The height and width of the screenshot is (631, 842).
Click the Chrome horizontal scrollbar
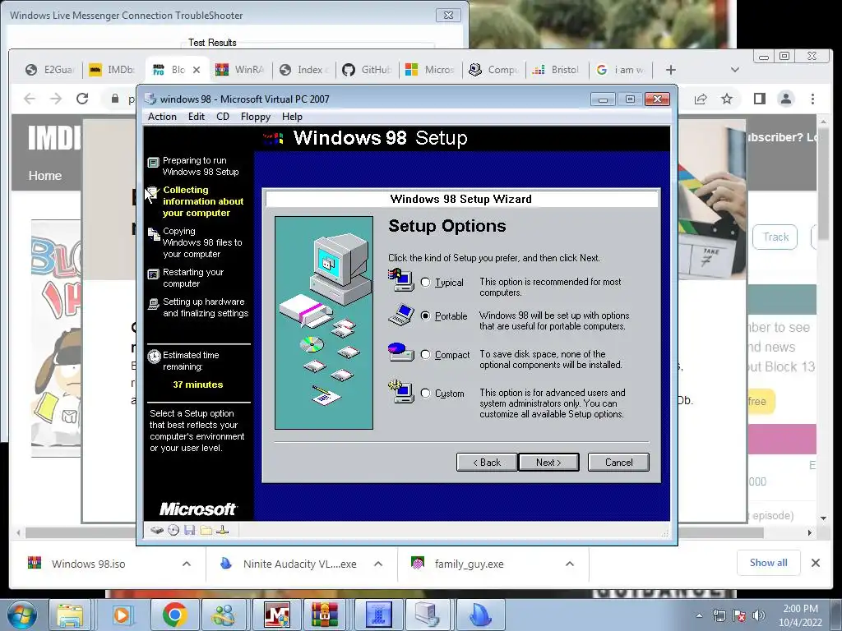(395, 532)
